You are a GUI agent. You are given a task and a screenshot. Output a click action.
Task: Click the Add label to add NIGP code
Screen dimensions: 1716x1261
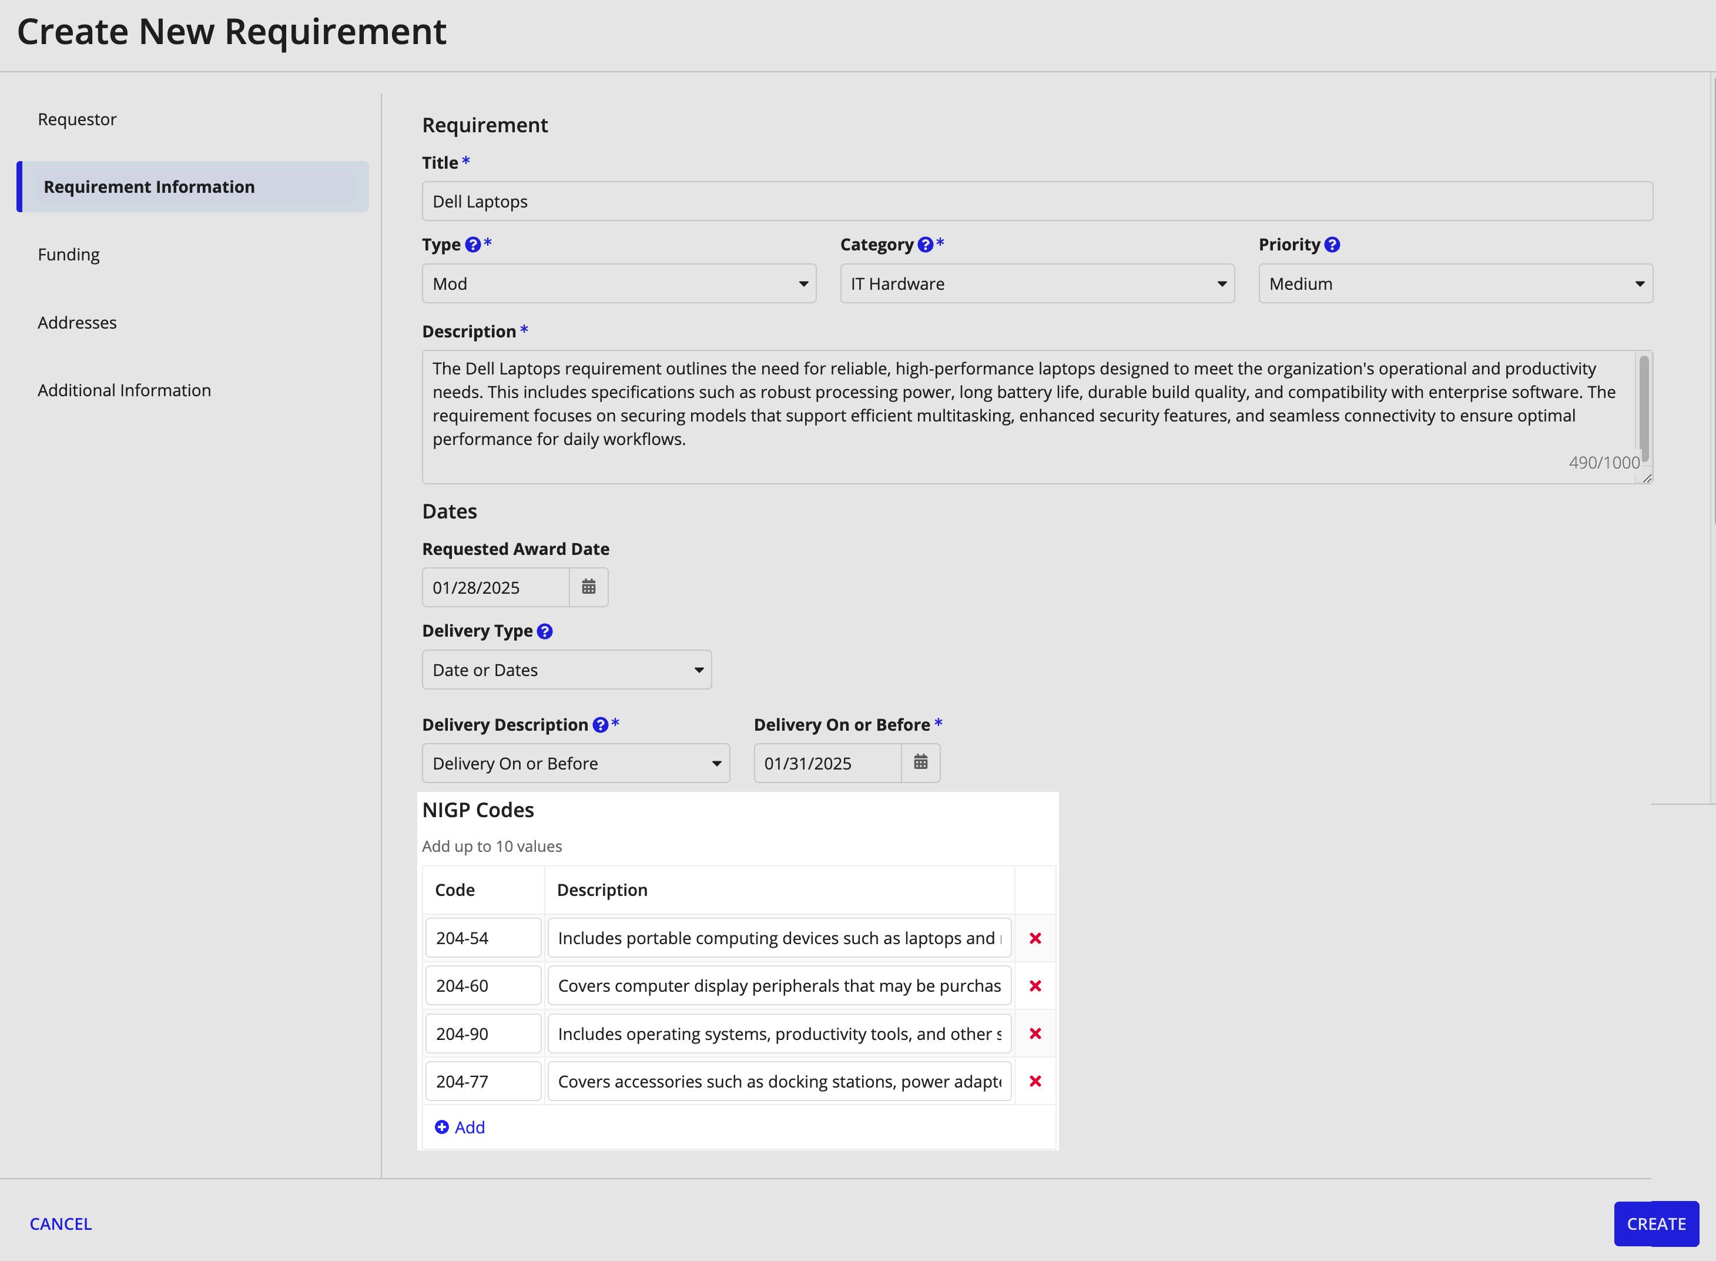[x=469, y=1128]
